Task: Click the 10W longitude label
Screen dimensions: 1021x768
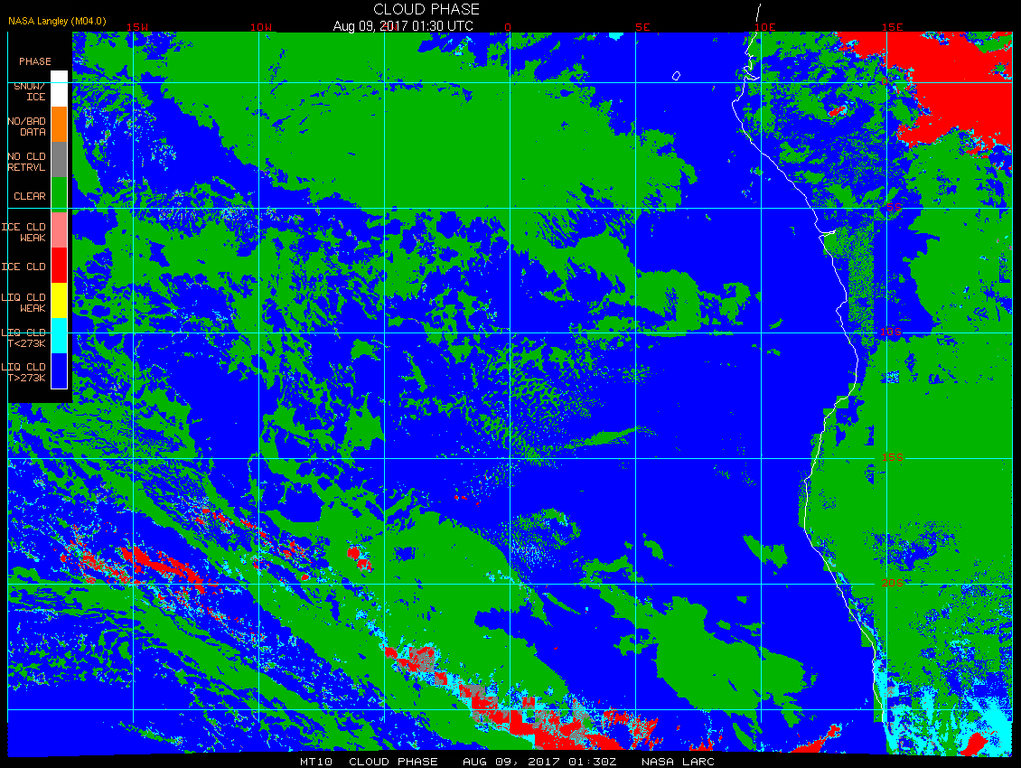Action: pyautogui.click(x=261, y=27)
